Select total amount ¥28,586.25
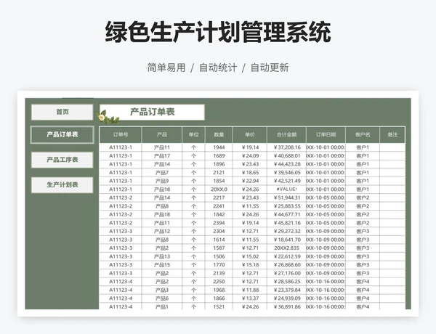The image size is (436, 334). [x=286, y=282]
